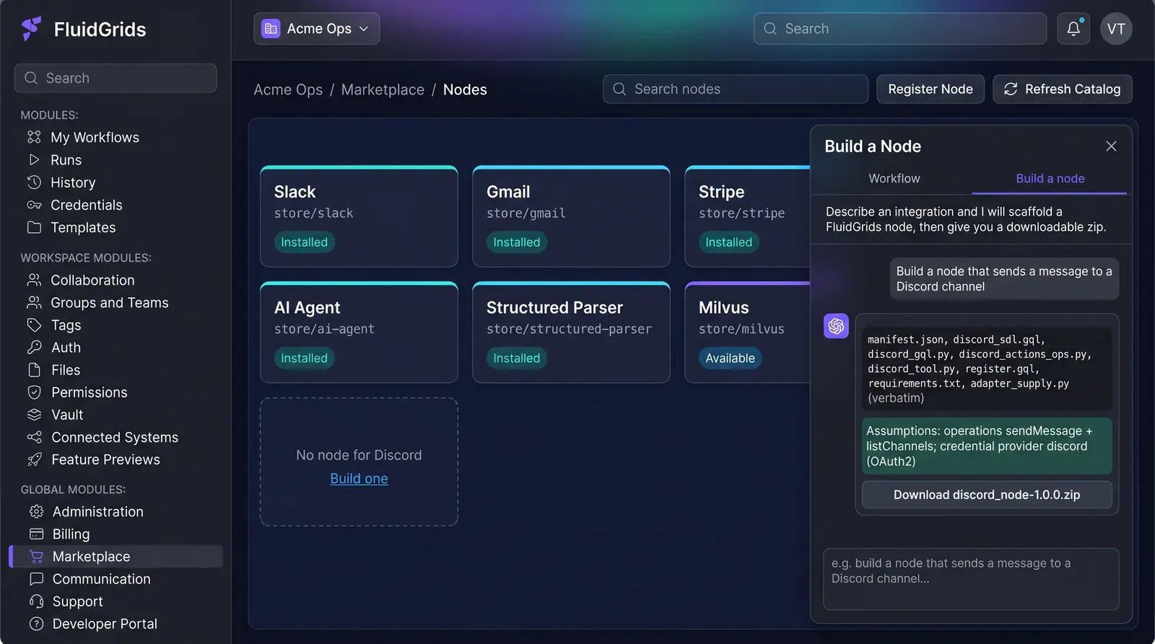Click Installed badge on Stripe card
The image size is (1155, 644).
point(728,242)
